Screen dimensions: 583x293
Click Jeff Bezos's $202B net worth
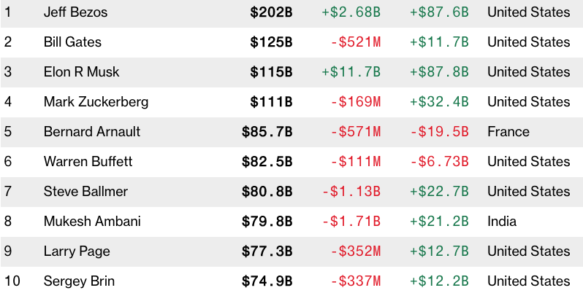[x=271, y=12]
